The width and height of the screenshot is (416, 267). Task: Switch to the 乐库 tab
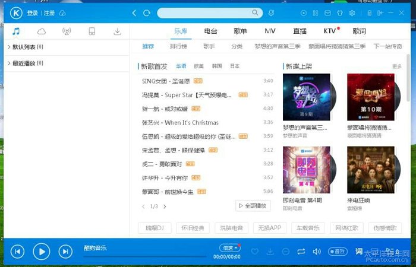(x=181, y=31)
